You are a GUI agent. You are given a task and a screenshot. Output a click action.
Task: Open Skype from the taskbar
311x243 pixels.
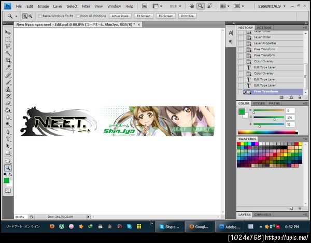point(169,227)
